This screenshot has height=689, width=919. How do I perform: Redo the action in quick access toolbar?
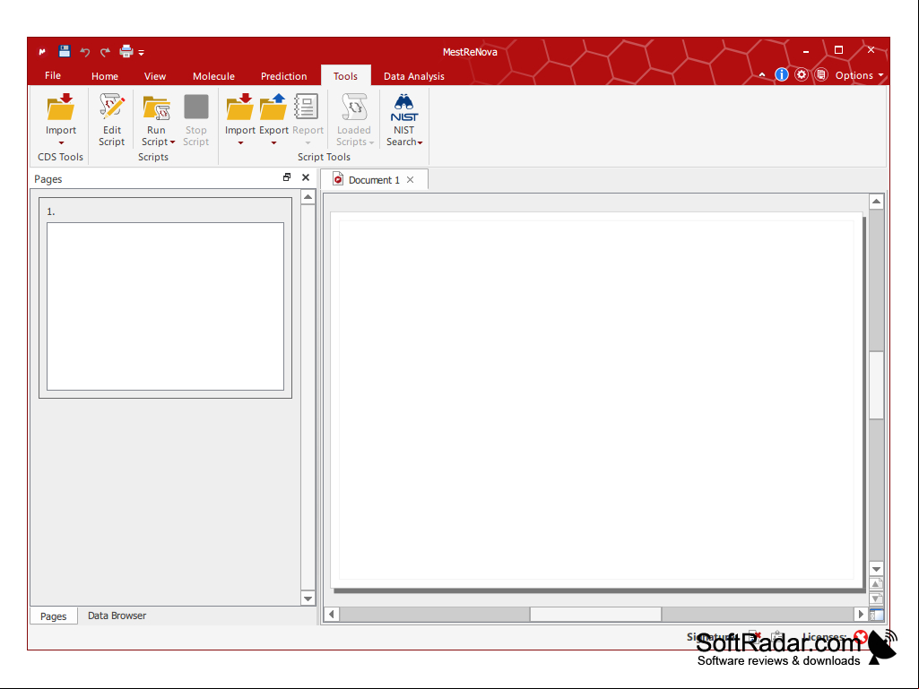point(105,52)
